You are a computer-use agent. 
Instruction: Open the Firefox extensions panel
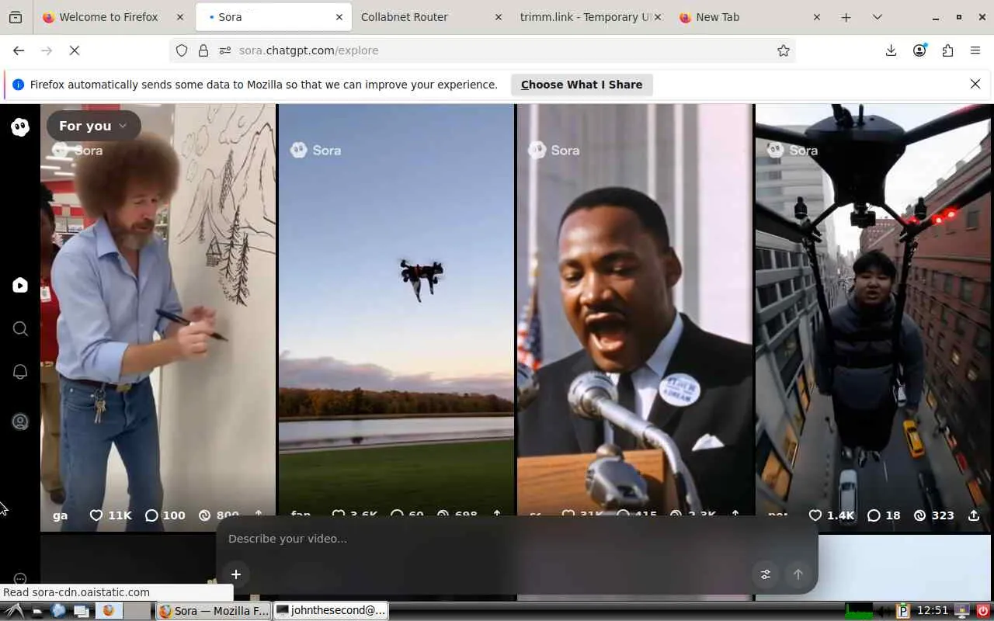947,50
